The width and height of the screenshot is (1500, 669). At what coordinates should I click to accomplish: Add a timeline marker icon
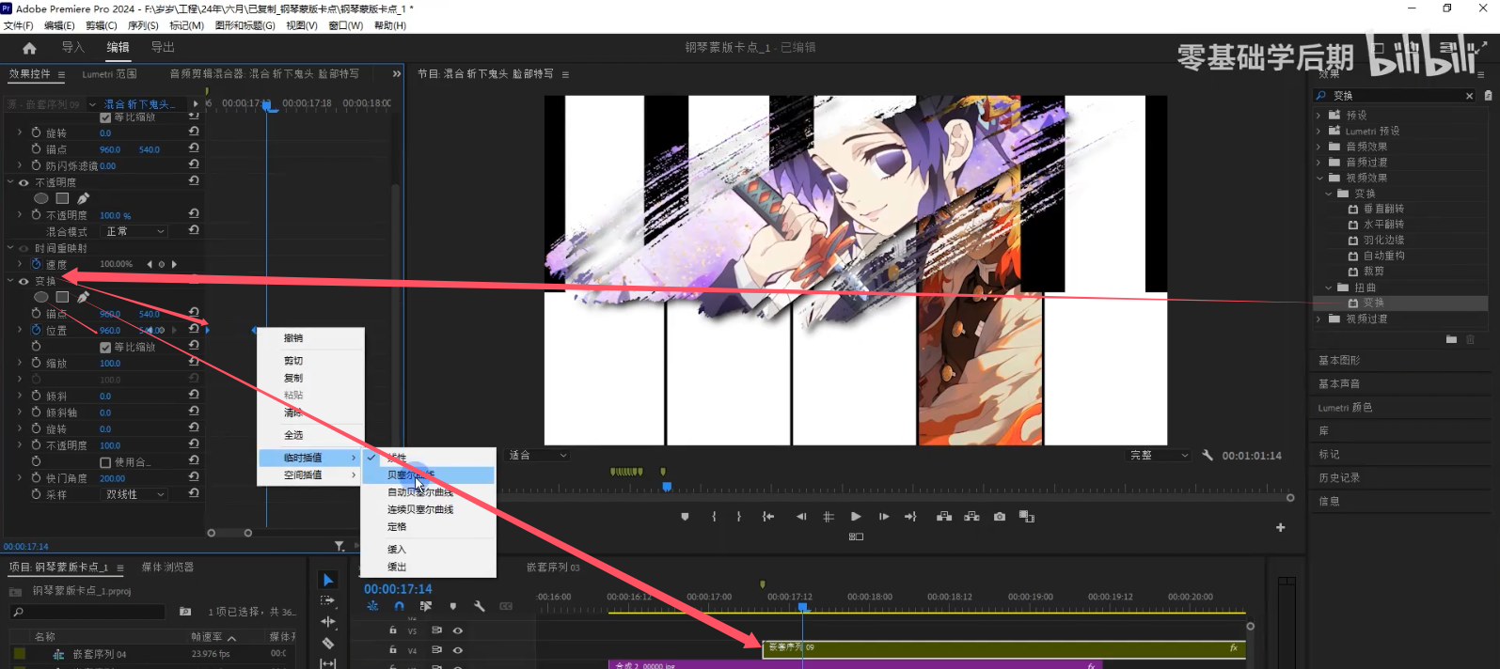(453, 606)
